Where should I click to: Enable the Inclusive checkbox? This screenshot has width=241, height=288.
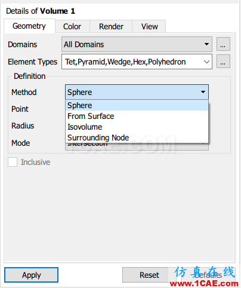tap(13, 162)
